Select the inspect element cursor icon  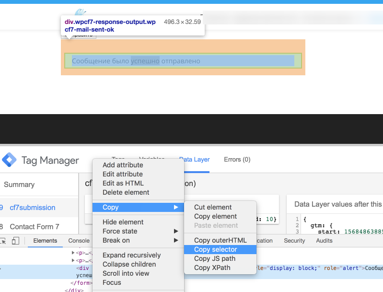(3, 241)
